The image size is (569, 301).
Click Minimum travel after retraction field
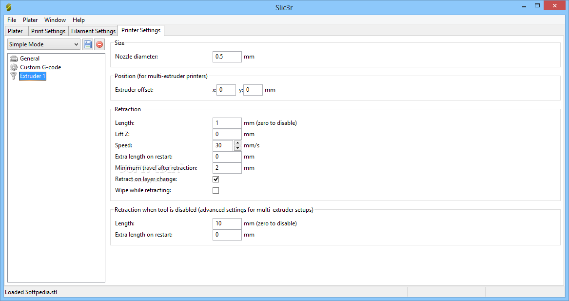click(x=227, y=168)
